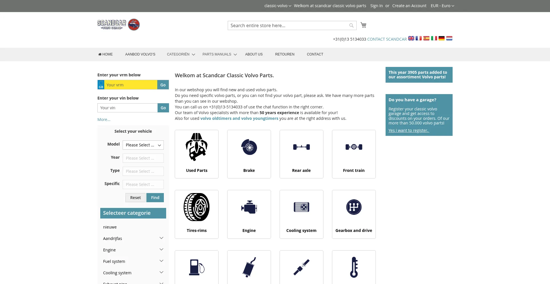Switch language with the Italian flag
Image resolution: width=550 pixels, height=284 pixels.
coord(434,38)
